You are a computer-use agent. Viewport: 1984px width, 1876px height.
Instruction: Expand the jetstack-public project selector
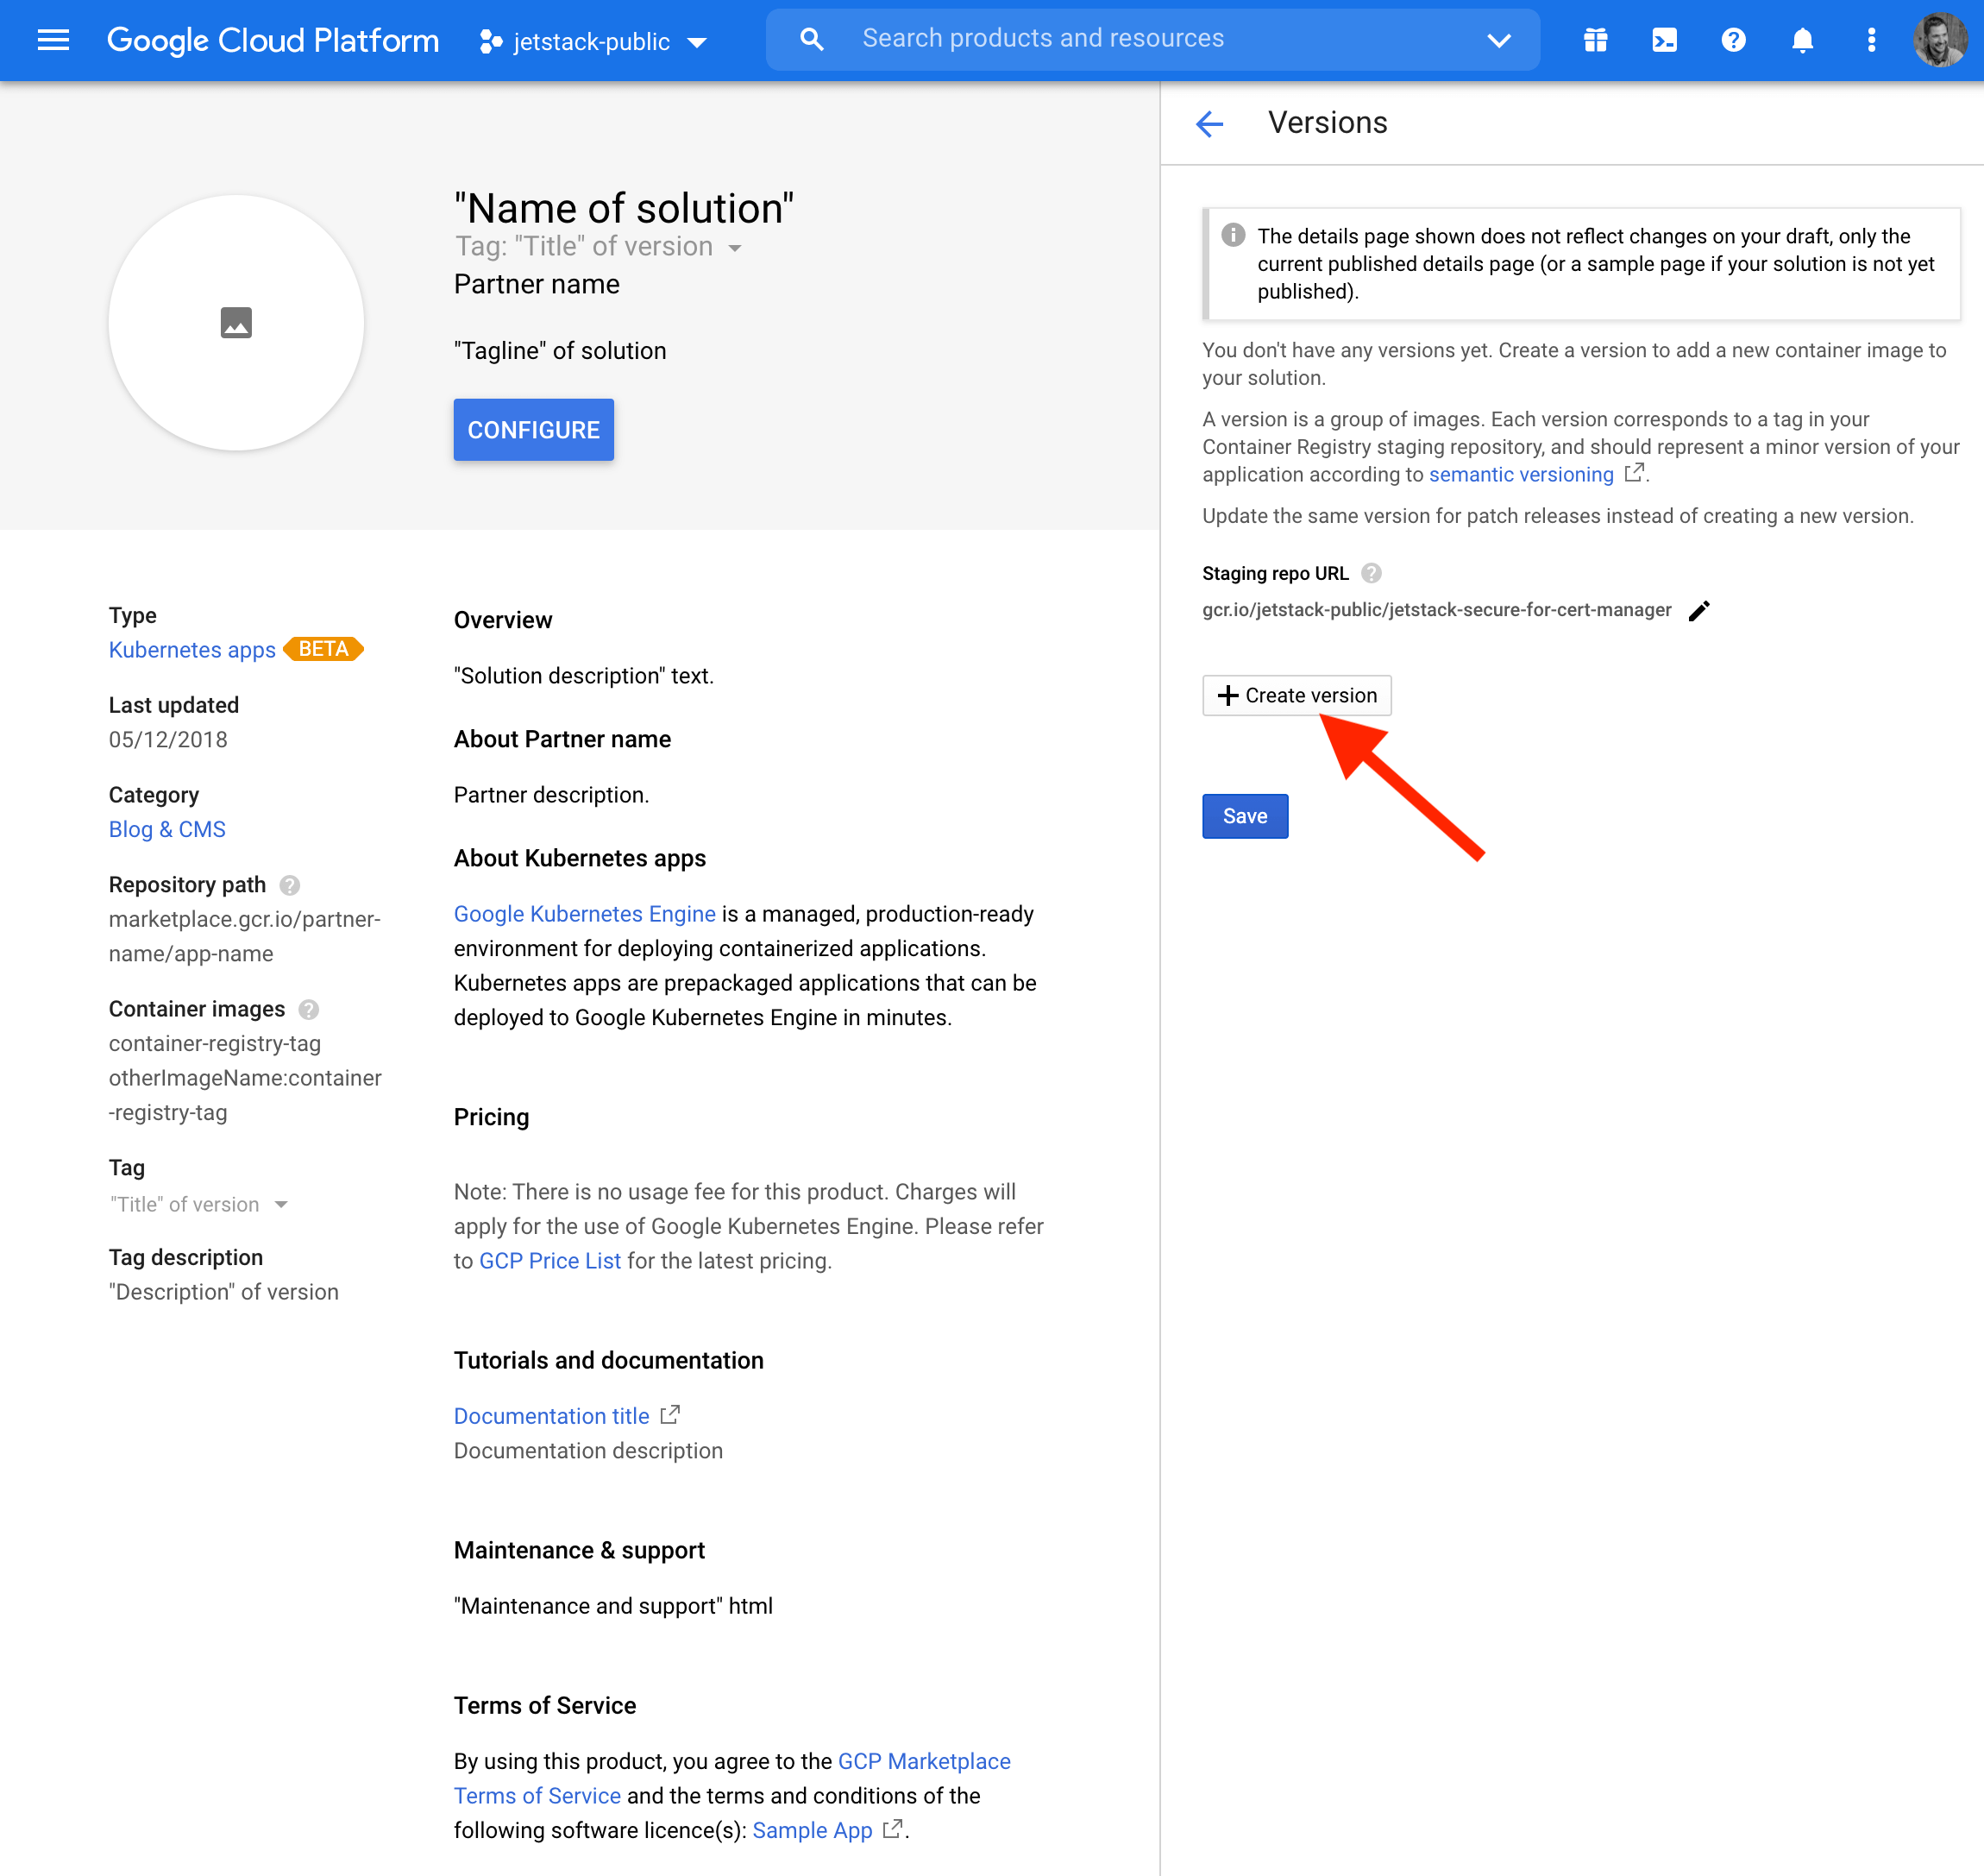coord(593,41)
